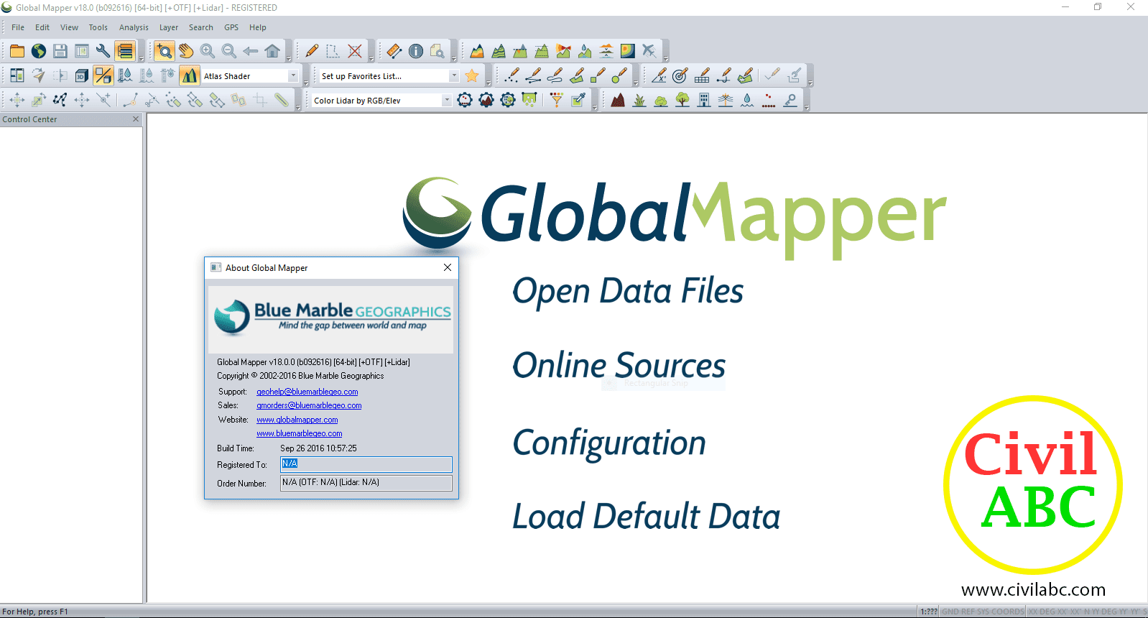
Task: Click the COGO input pencil icon
Action: tap(659, 75)
